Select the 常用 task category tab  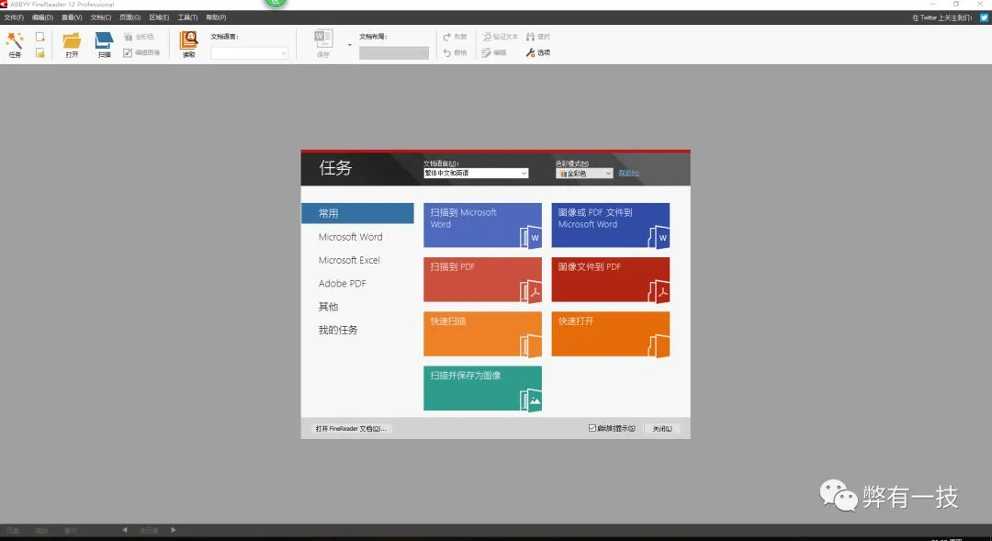357,213
